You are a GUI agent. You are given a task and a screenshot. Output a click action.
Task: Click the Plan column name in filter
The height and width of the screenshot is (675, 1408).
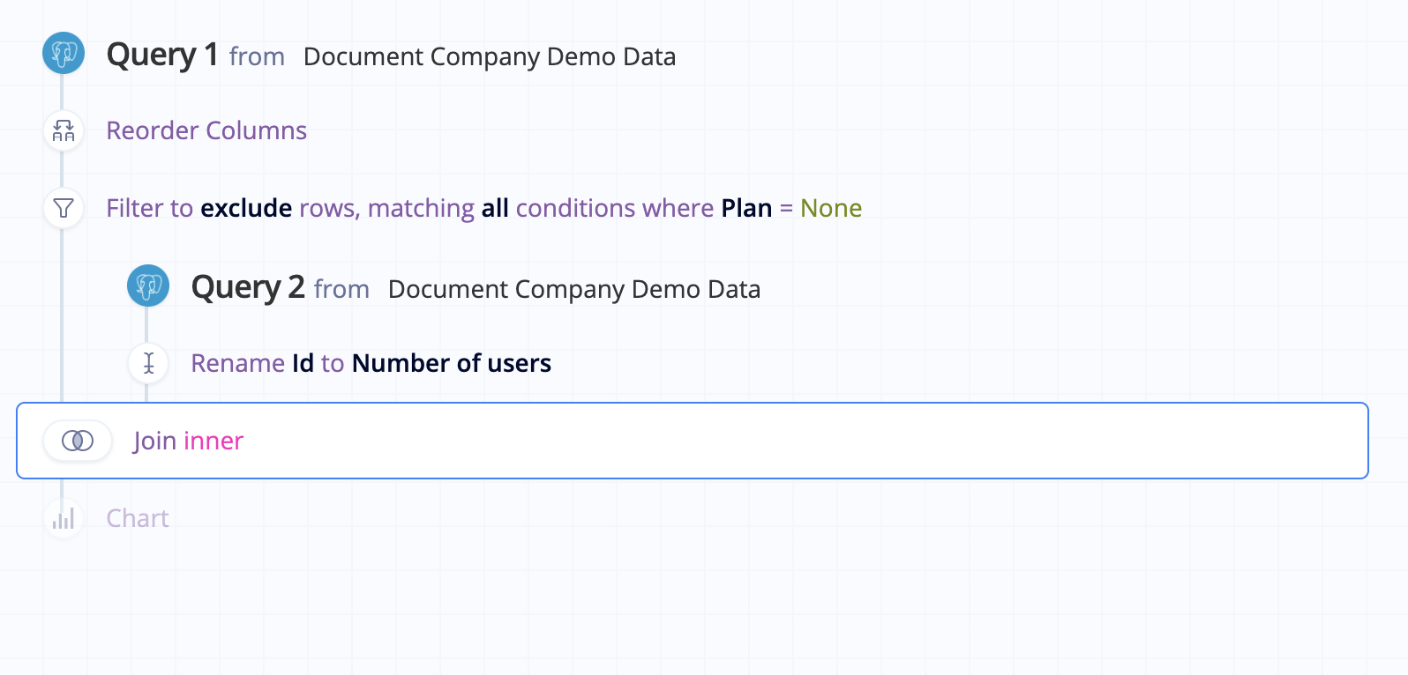pos(746,208)
